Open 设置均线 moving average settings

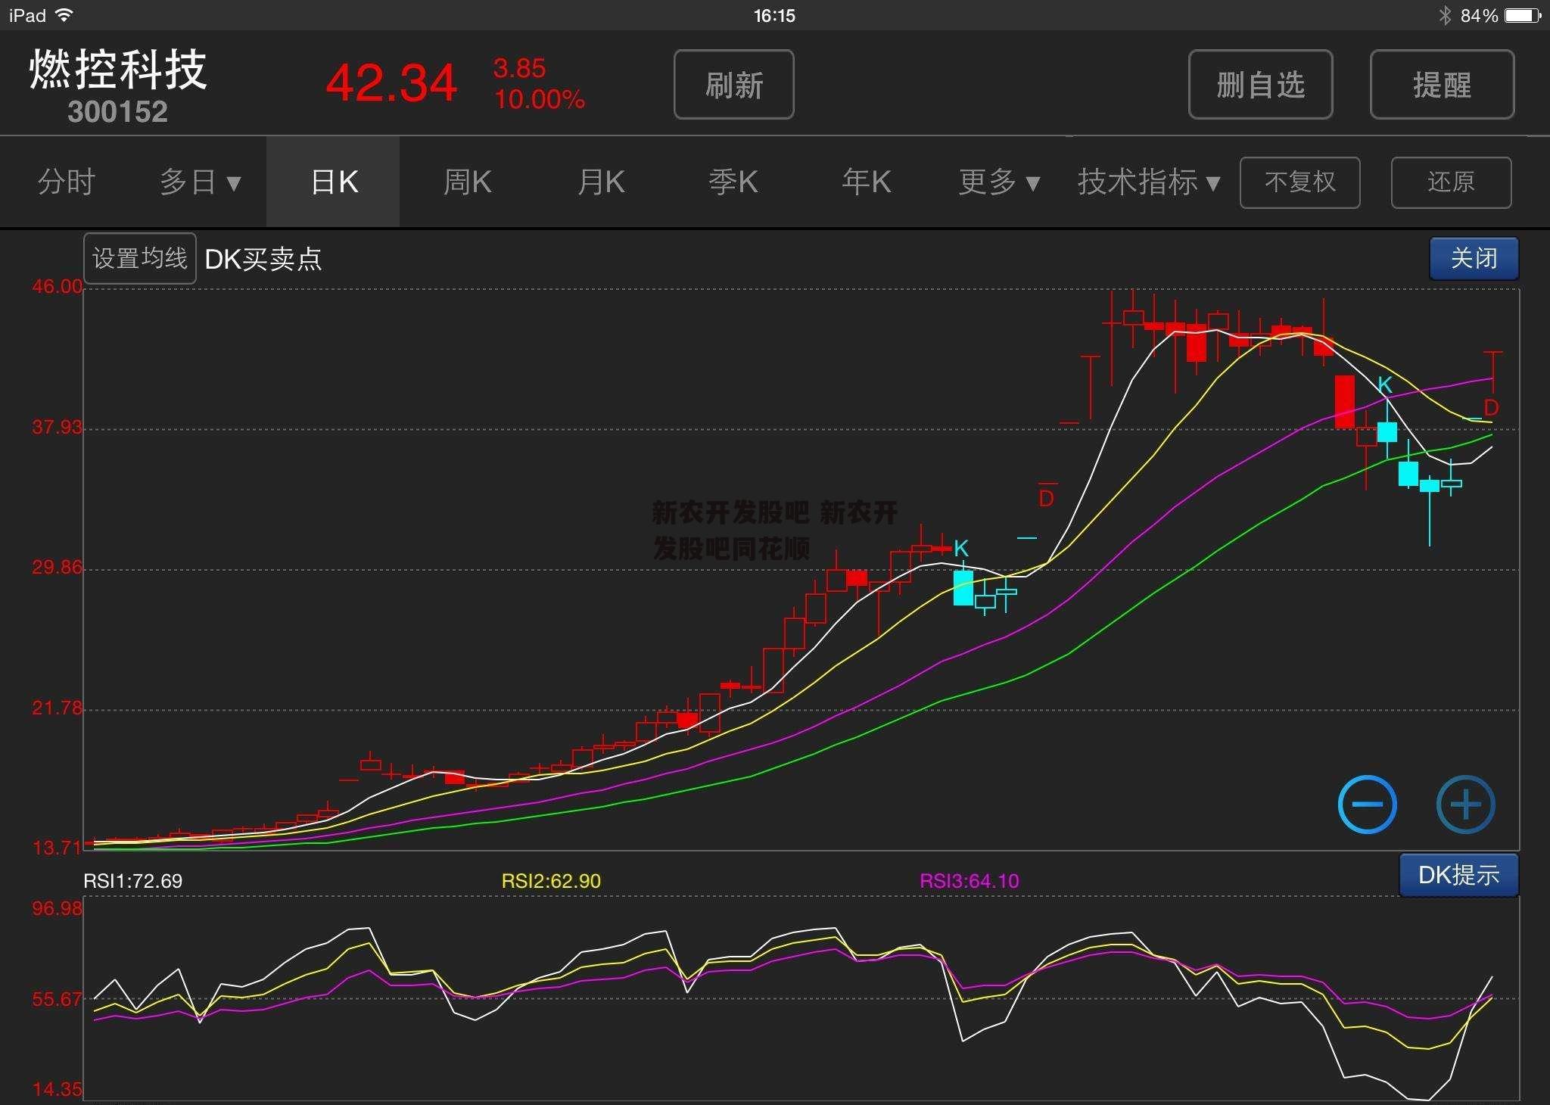tap(139, 258)
